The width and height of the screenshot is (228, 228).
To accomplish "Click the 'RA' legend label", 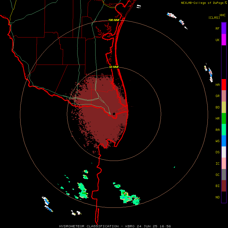I will tap(217, 130).
